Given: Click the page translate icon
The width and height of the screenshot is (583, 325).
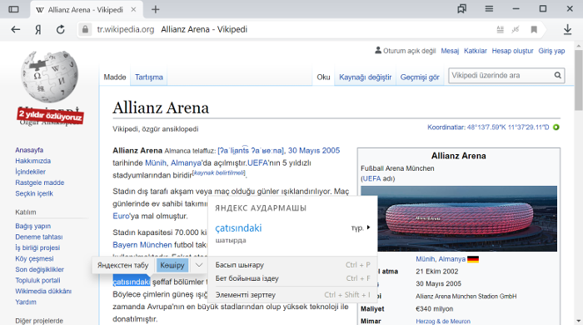Looking at the screenshot, I should coord(516,29).
